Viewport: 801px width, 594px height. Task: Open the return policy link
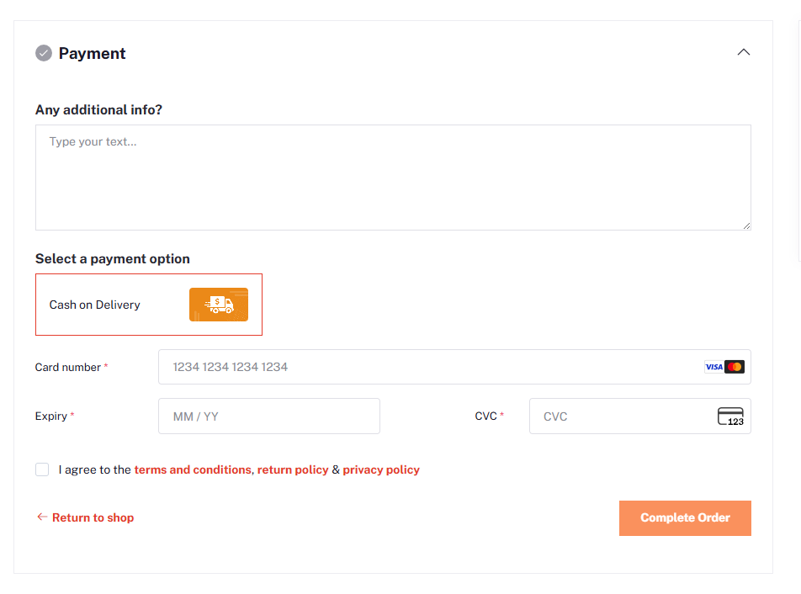pyautogui.click(x=293, y=469)
